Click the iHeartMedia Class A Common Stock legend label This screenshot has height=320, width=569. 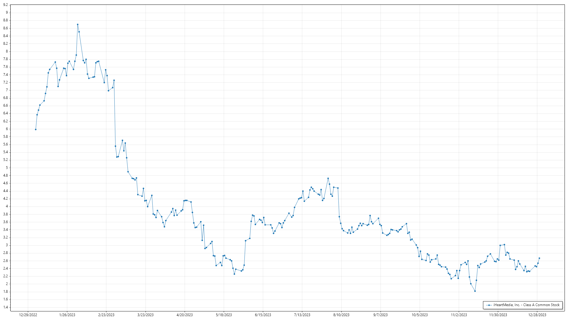click(x=526, y=305)
